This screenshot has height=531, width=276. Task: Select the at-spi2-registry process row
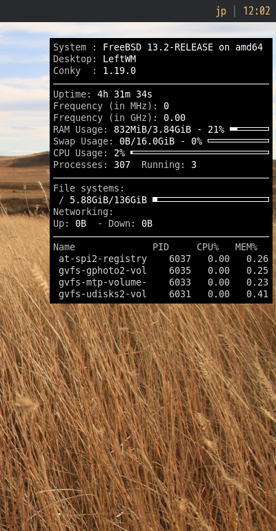click(x=163, y=259)
